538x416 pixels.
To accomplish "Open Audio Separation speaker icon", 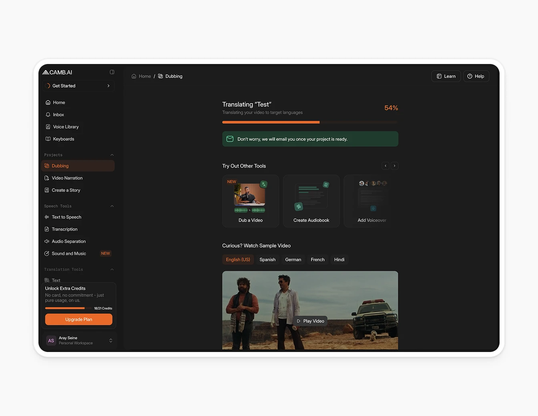I will click(47, 242).
